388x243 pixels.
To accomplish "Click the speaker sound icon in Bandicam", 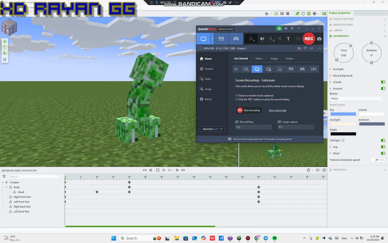I will click(x=262, y=39).
